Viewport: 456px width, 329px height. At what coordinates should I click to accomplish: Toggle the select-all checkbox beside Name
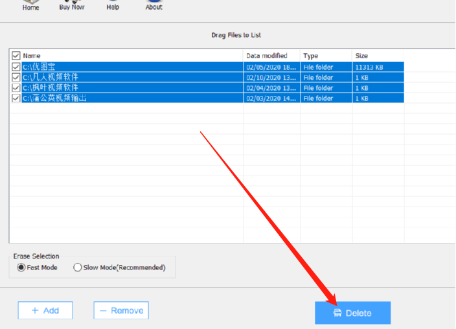16,56
